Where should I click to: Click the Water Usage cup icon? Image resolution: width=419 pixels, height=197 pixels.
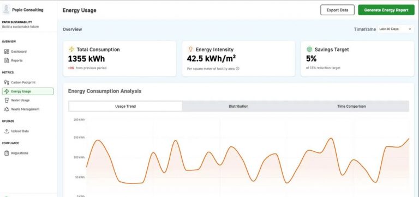[7, 100]
